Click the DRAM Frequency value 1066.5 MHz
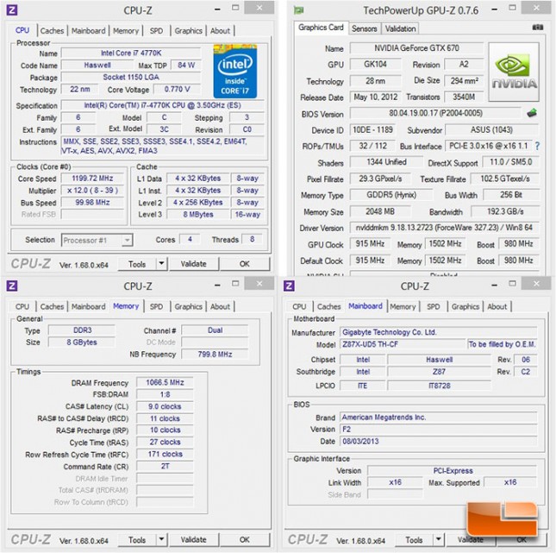Screen dimensions: 556x553 click(165, 382)
